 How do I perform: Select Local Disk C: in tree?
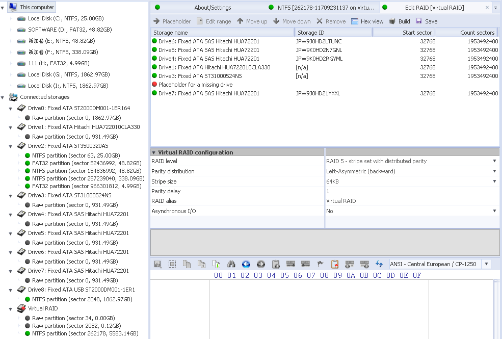click(x=66, y=18)
